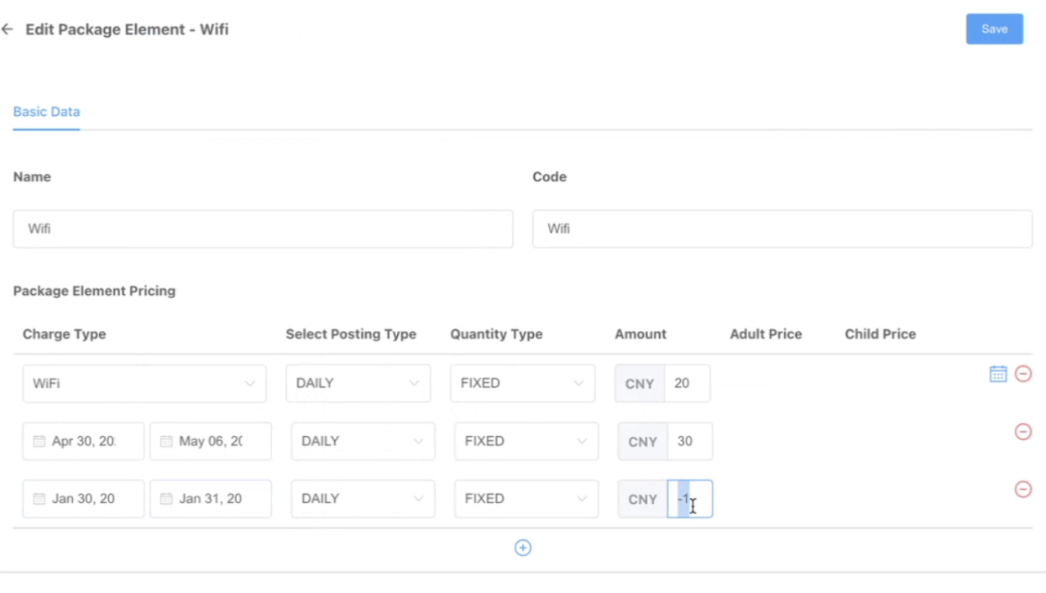1046x593 pixels.
Task: Click the amount field showing 20
Action: point(686,383)
